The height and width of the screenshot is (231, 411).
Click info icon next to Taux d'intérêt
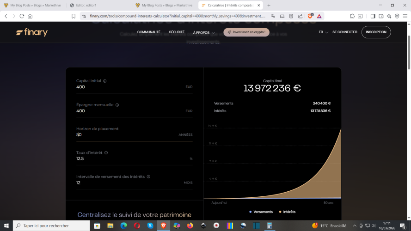click(106, 152)
